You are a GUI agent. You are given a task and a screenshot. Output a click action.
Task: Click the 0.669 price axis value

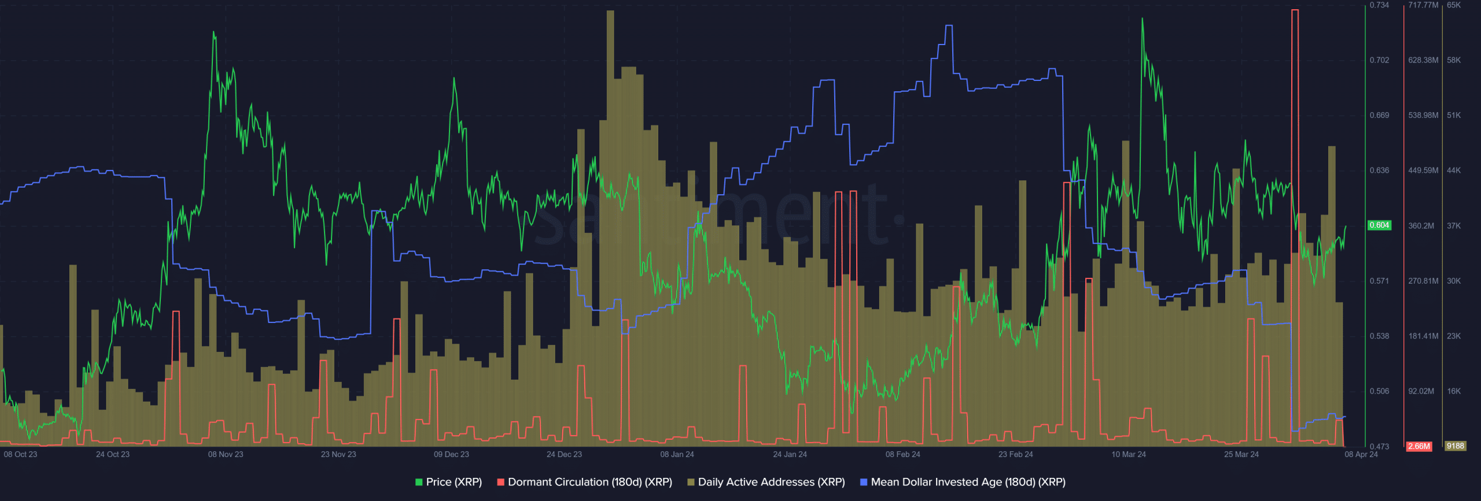1379,115
